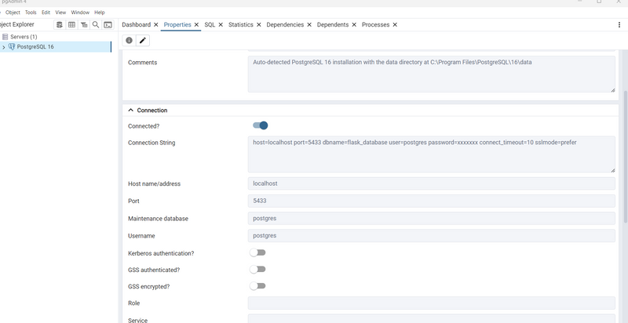Open Search Objects magnifier icon
The width and height of the screenshot is (628, 323).
(96, 25)
